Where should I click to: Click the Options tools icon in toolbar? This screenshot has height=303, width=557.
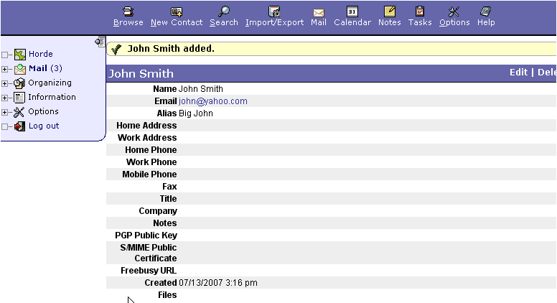click(x=454, y=11)
